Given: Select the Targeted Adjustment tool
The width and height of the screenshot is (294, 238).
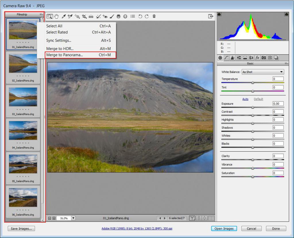Looking at the screenshot, I should coord(77,16).
